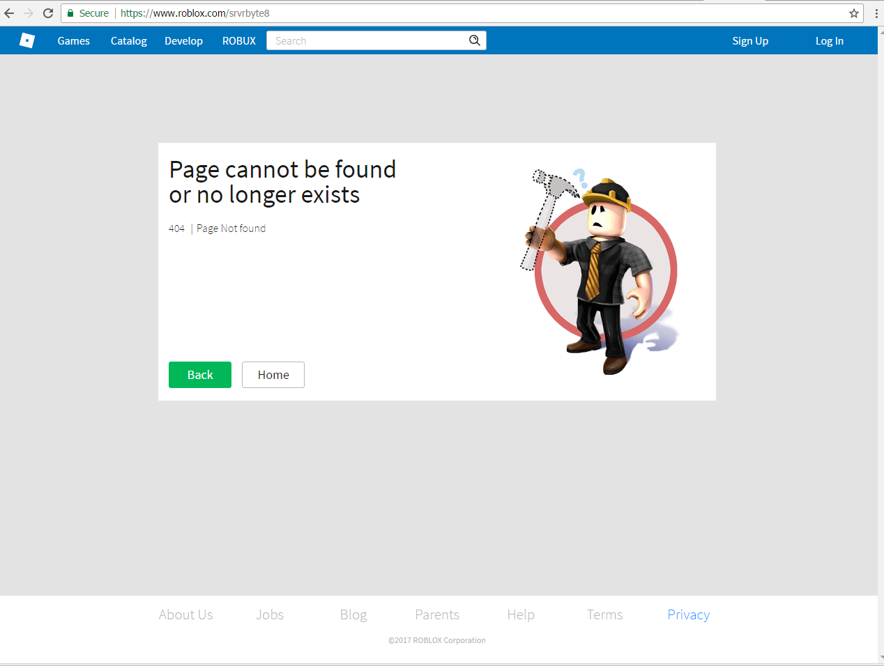Reload the page
Image resolution: width=884 pixels, height=666 pixels.
47,13
